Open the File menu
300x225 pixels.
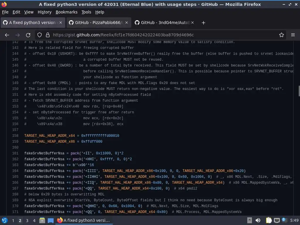(x=5, y=12)
